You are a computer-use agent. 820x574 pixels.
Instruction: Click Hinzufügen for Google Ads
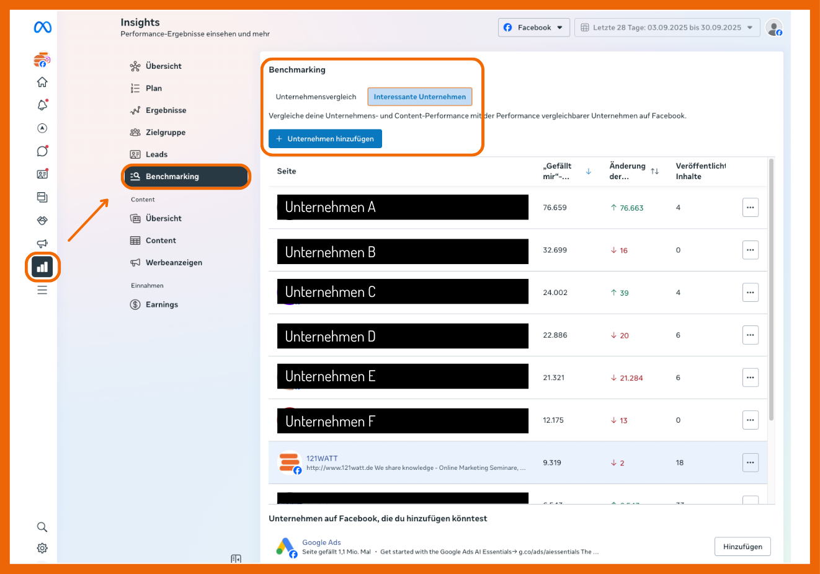742,547
